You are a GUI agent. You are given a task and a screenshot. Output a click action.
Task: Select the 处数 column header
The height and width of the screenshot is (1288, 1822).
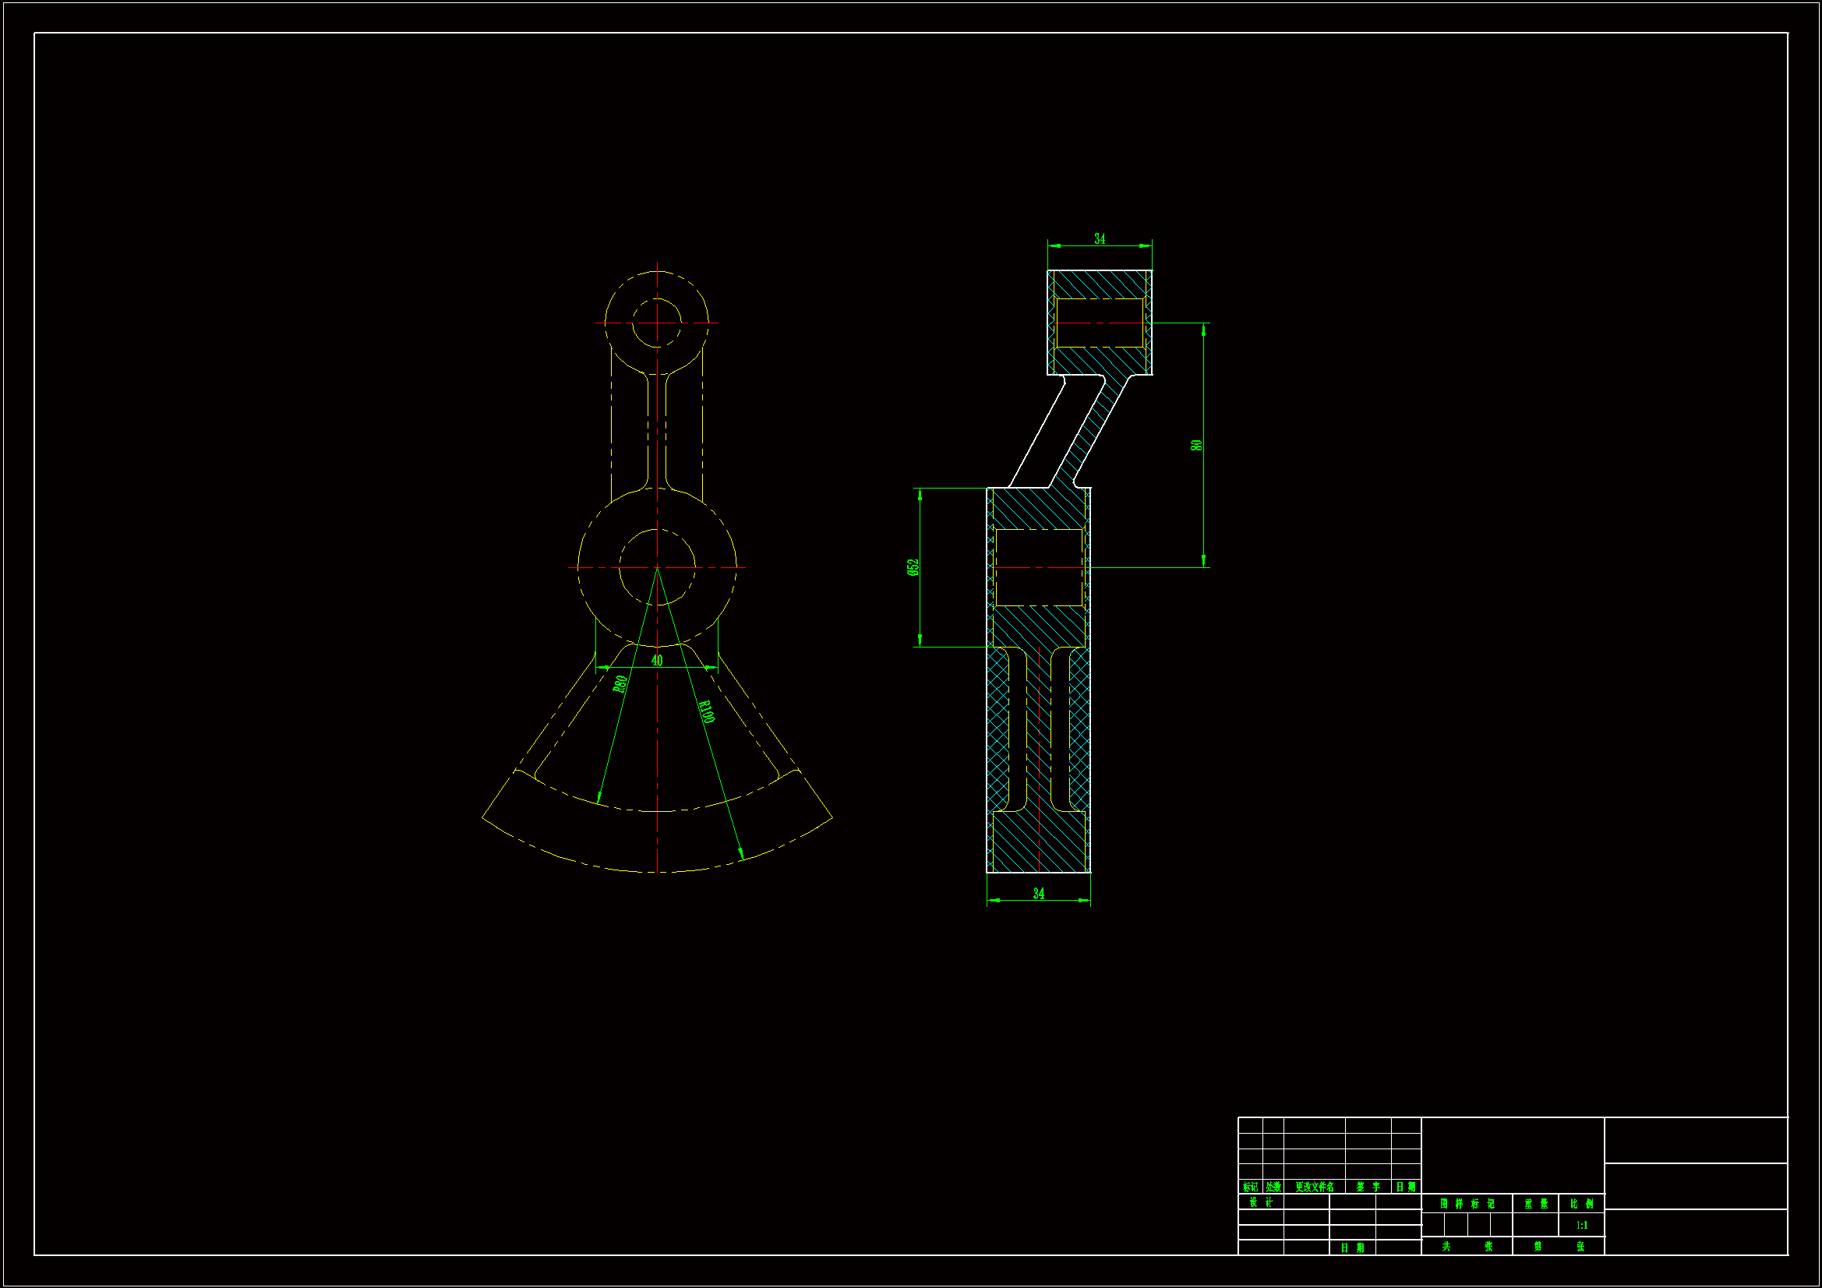coord(1273,1187)
